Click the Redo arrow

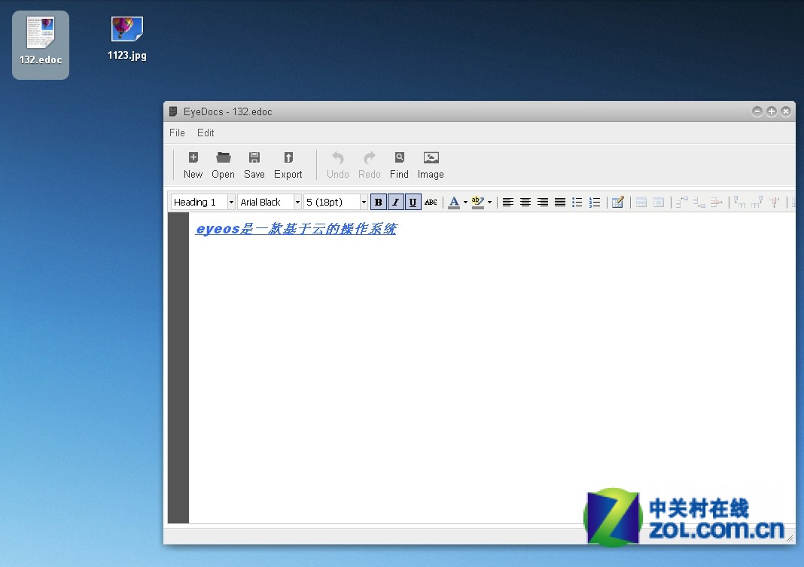[x=369, y=157]
